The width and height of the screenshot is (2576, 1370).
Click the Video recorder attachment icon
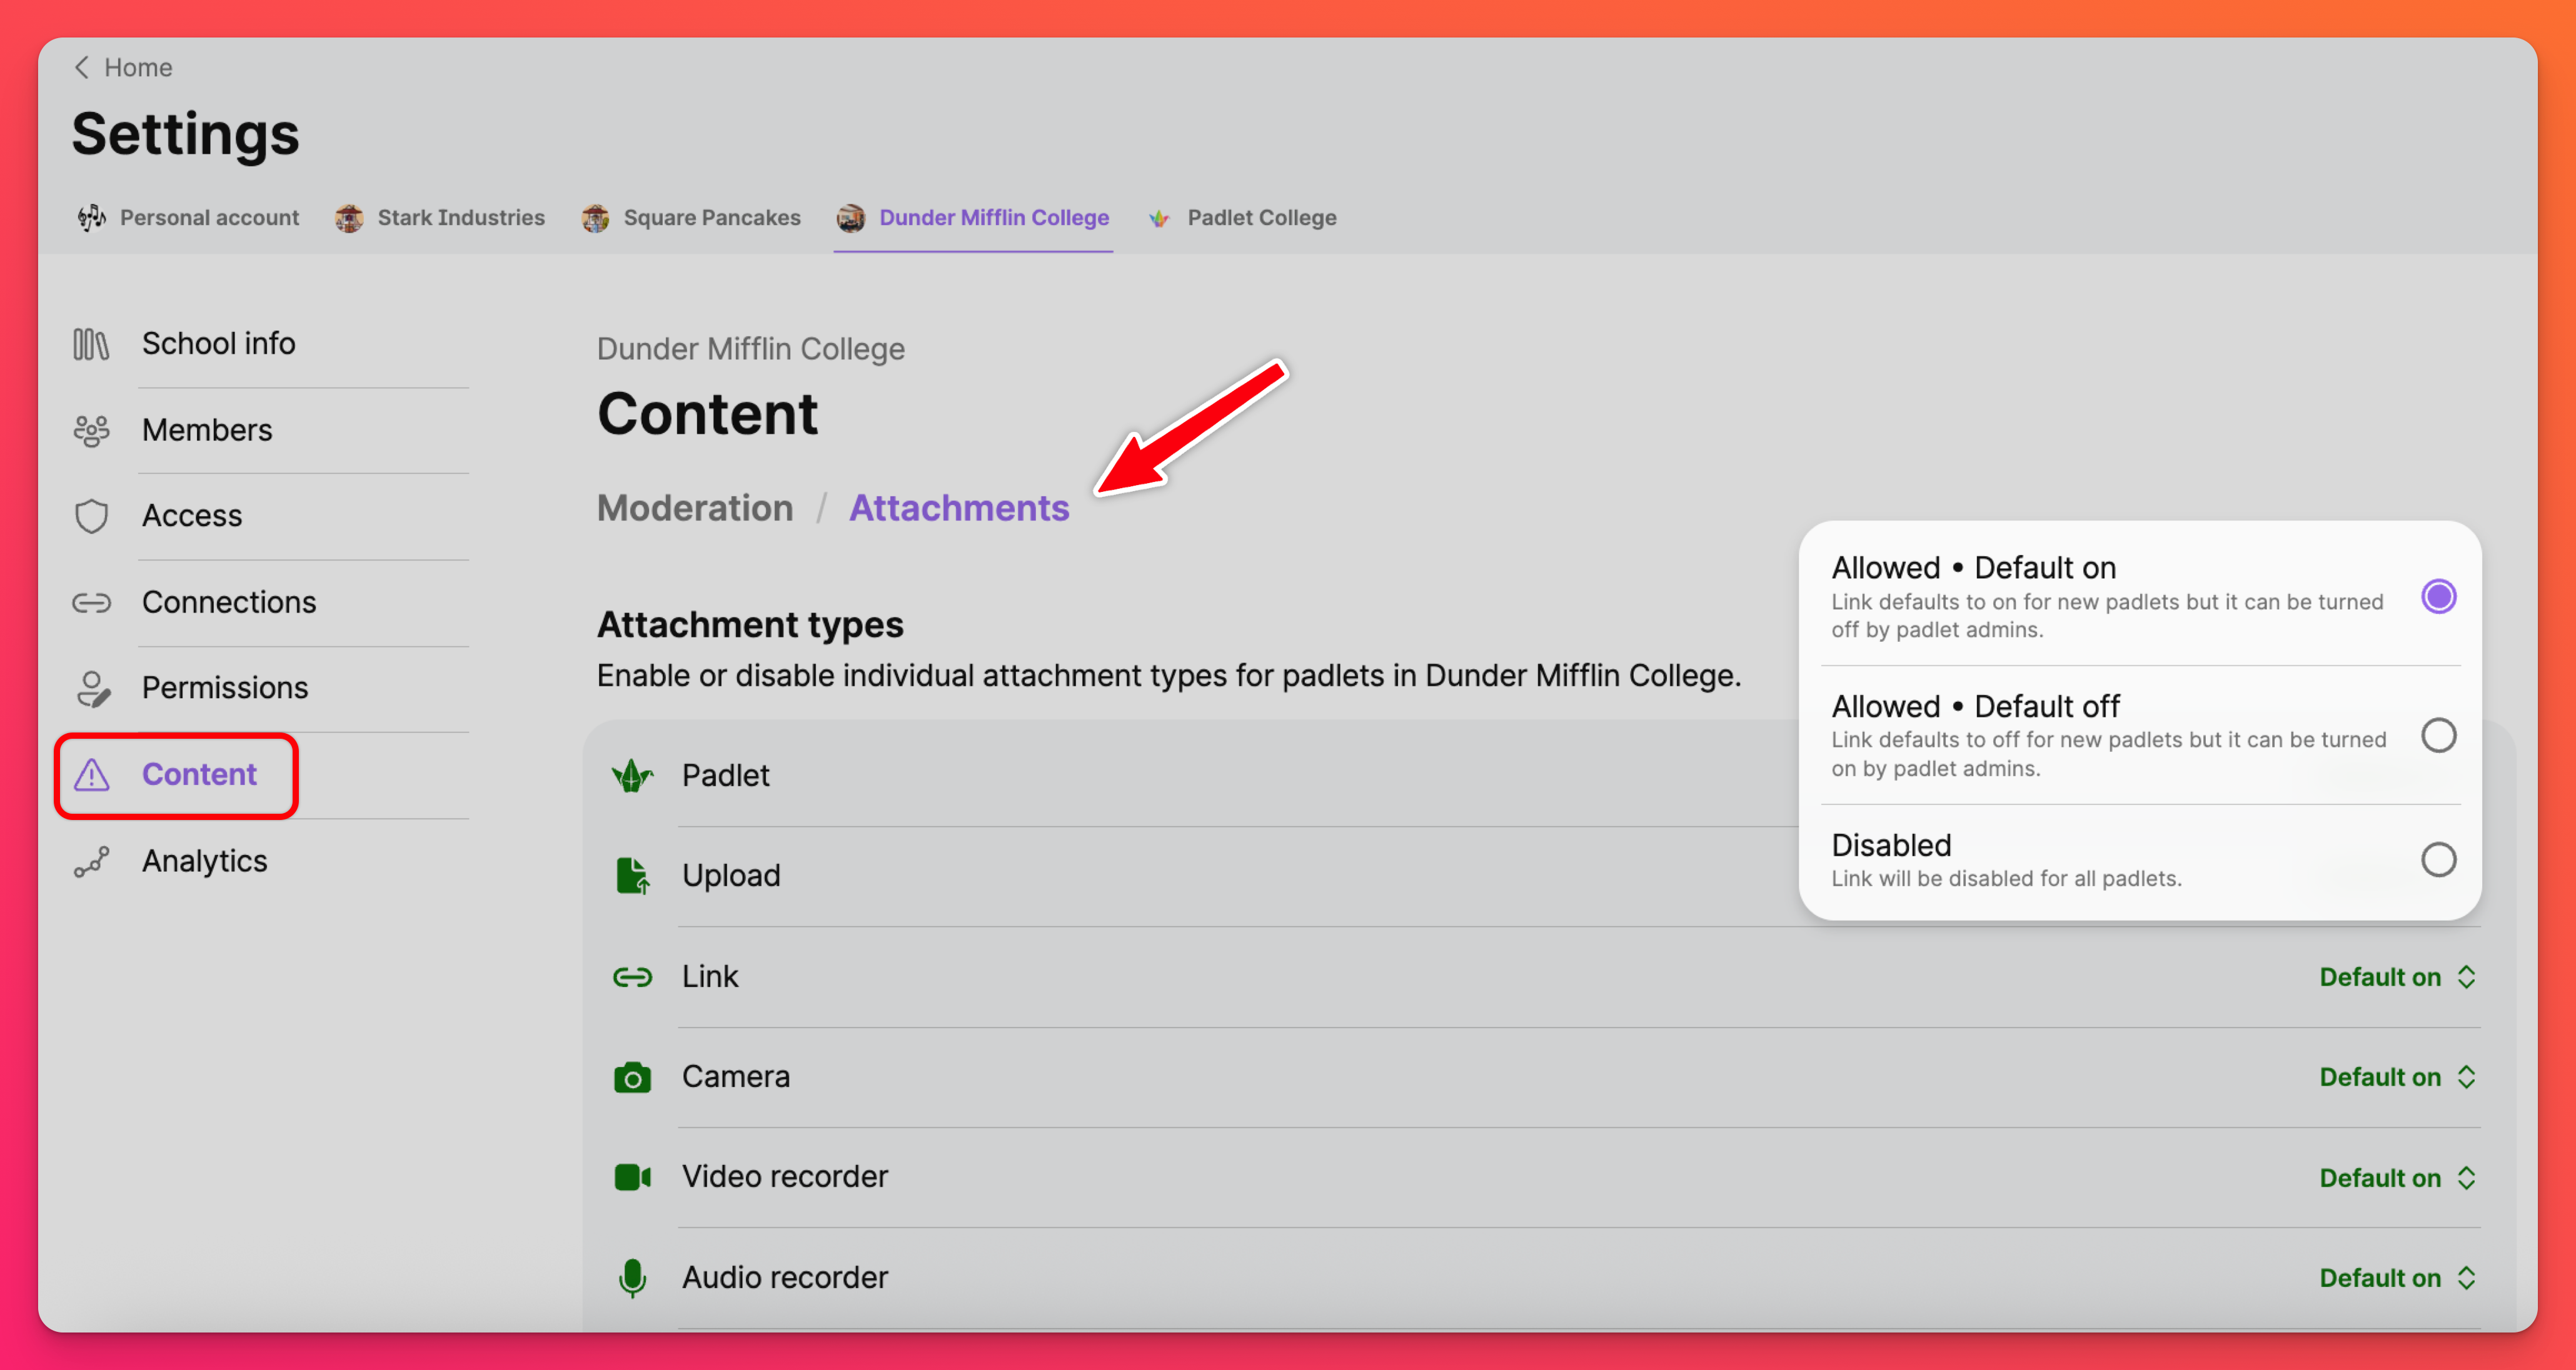click(632, 1177)
